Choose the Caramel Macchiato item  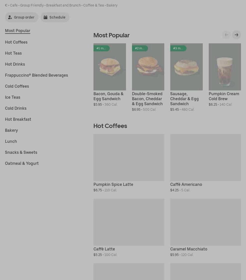coord(205,222)
